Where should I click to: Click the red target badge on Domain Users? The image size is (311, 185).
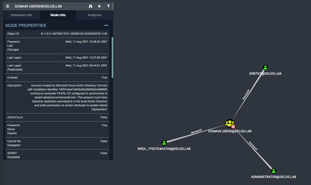[233, 127]
